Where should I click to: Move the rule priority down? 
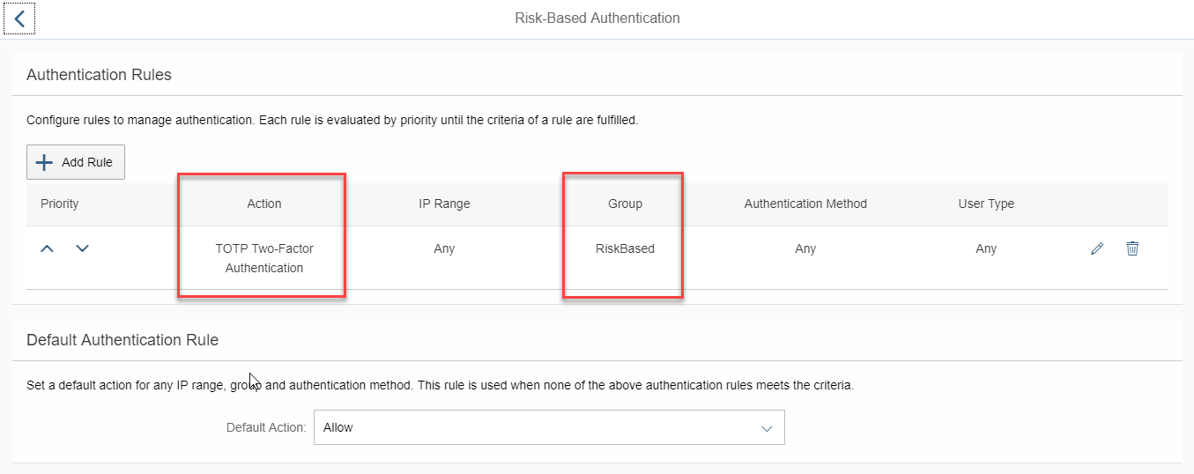pyautogui.click(x=82, y=249)
